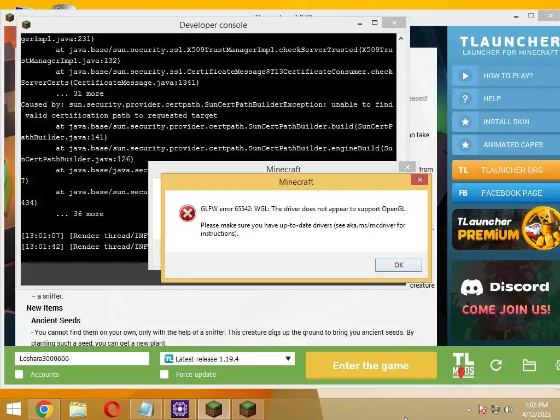
Task: Click the TLauncher logo header
Action: [509, 46]
